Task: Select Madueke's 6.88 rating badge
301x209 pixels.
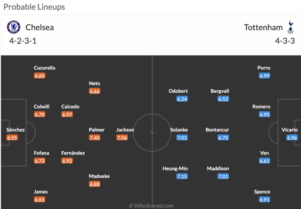Action: click(x=94, y=184)
